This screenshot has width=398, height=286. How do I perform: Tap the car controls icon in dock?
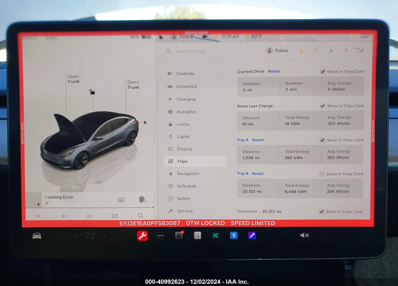click(x=37, y=236)
